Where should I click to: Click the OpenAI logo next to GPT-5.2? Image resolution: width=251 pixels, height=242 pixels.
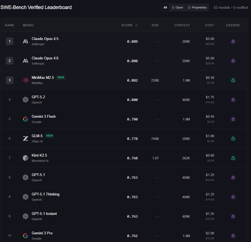click(25, 100)
